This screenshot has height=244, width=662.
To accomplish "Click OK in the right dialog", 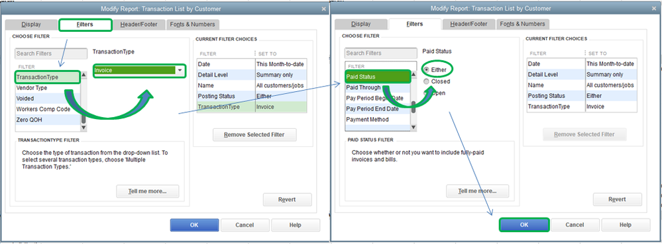I will [x=524, y=225].
